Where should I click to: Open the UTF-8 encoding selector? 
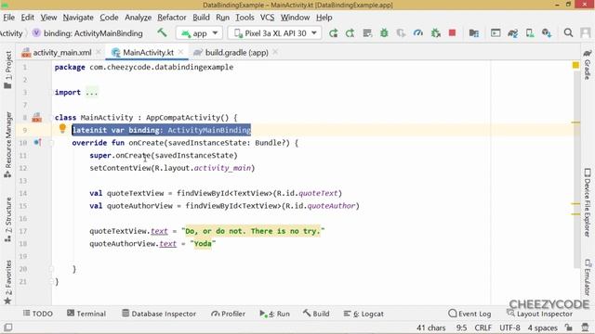click(x=509, y=328)
